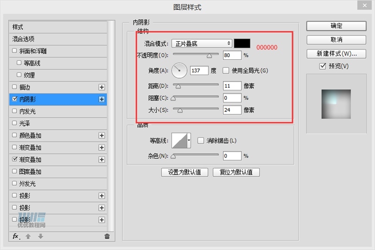
Task: Click the 阻塞 value field
Action: click(232, 98)
